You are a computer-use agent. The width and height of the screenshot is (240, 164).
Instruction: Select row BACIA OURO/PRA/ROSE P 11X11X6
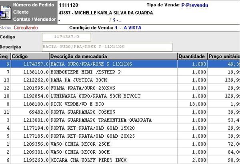120,64
